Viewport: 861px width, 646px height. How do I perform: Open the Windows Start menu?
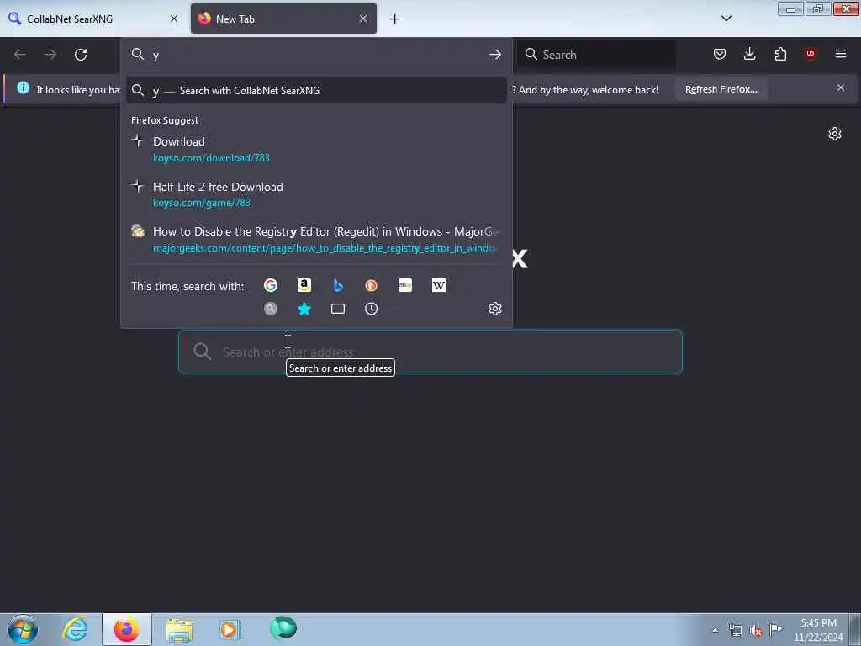[23, 629]
